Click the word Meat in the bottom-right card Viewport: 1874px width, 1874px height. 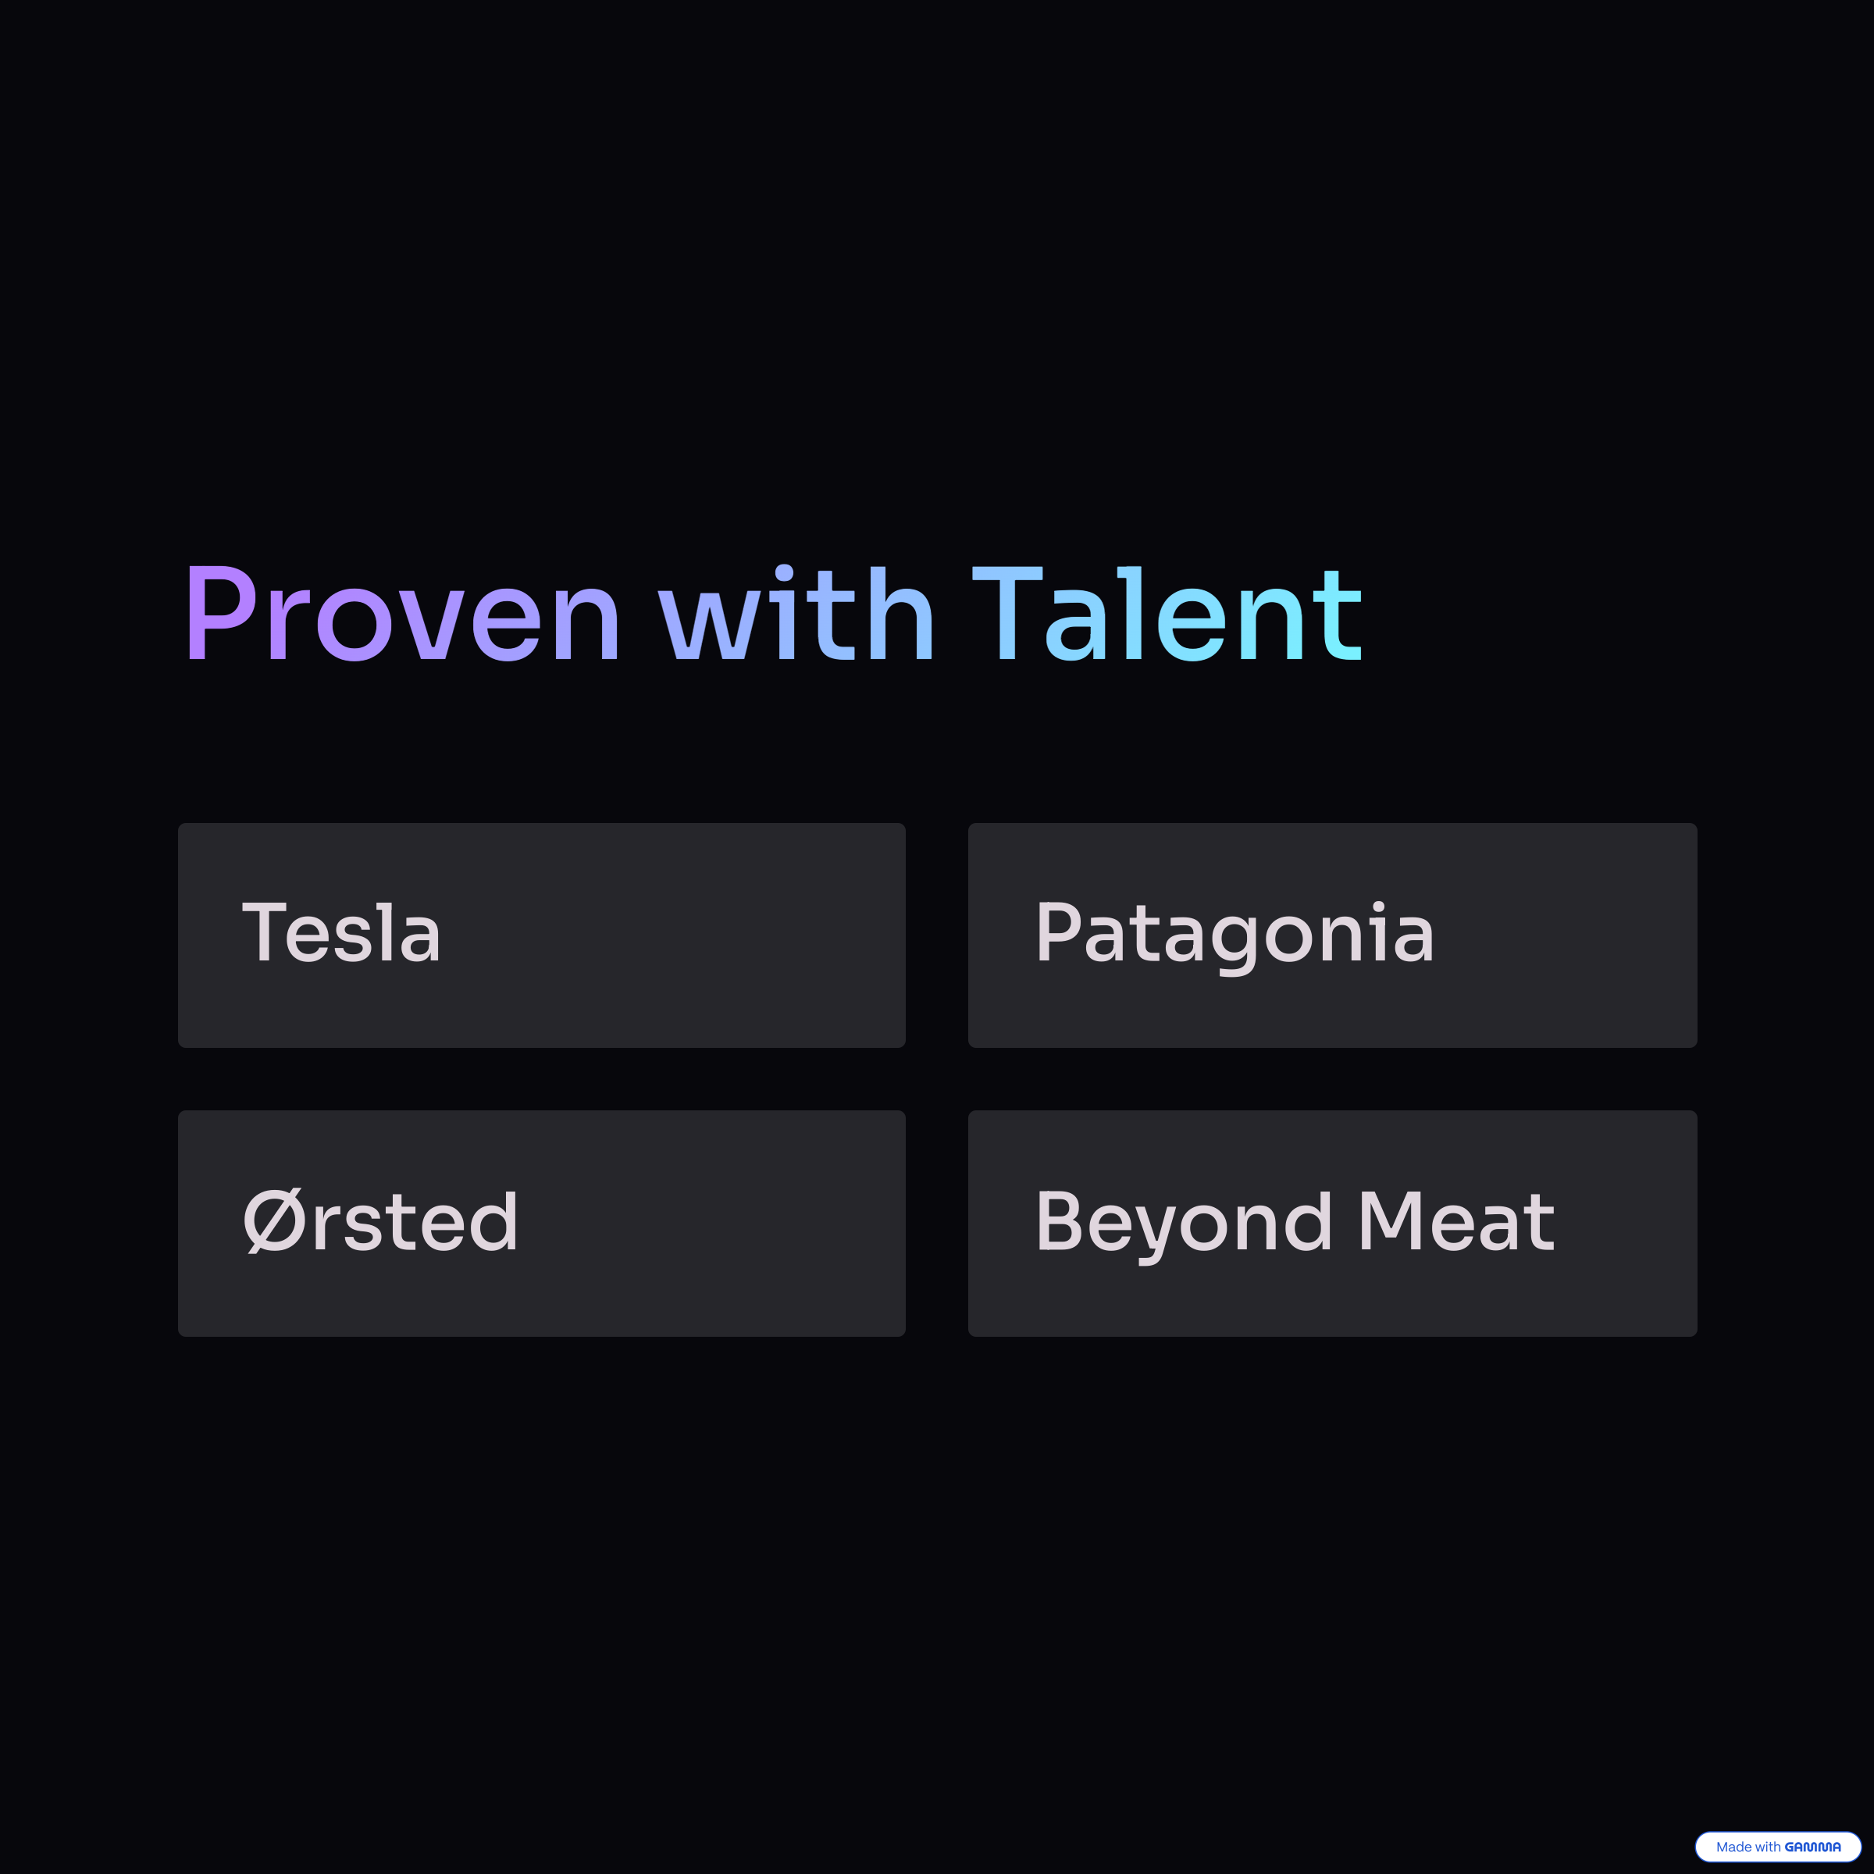1458,1221
